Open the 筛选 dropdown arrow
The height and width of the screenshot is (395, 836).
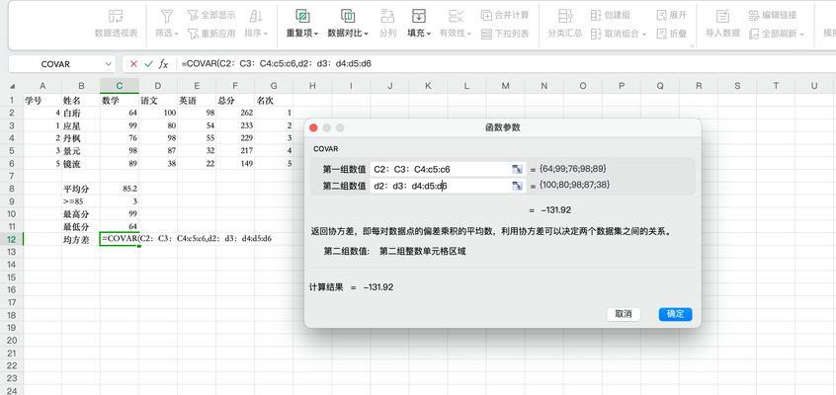(177, 34)
